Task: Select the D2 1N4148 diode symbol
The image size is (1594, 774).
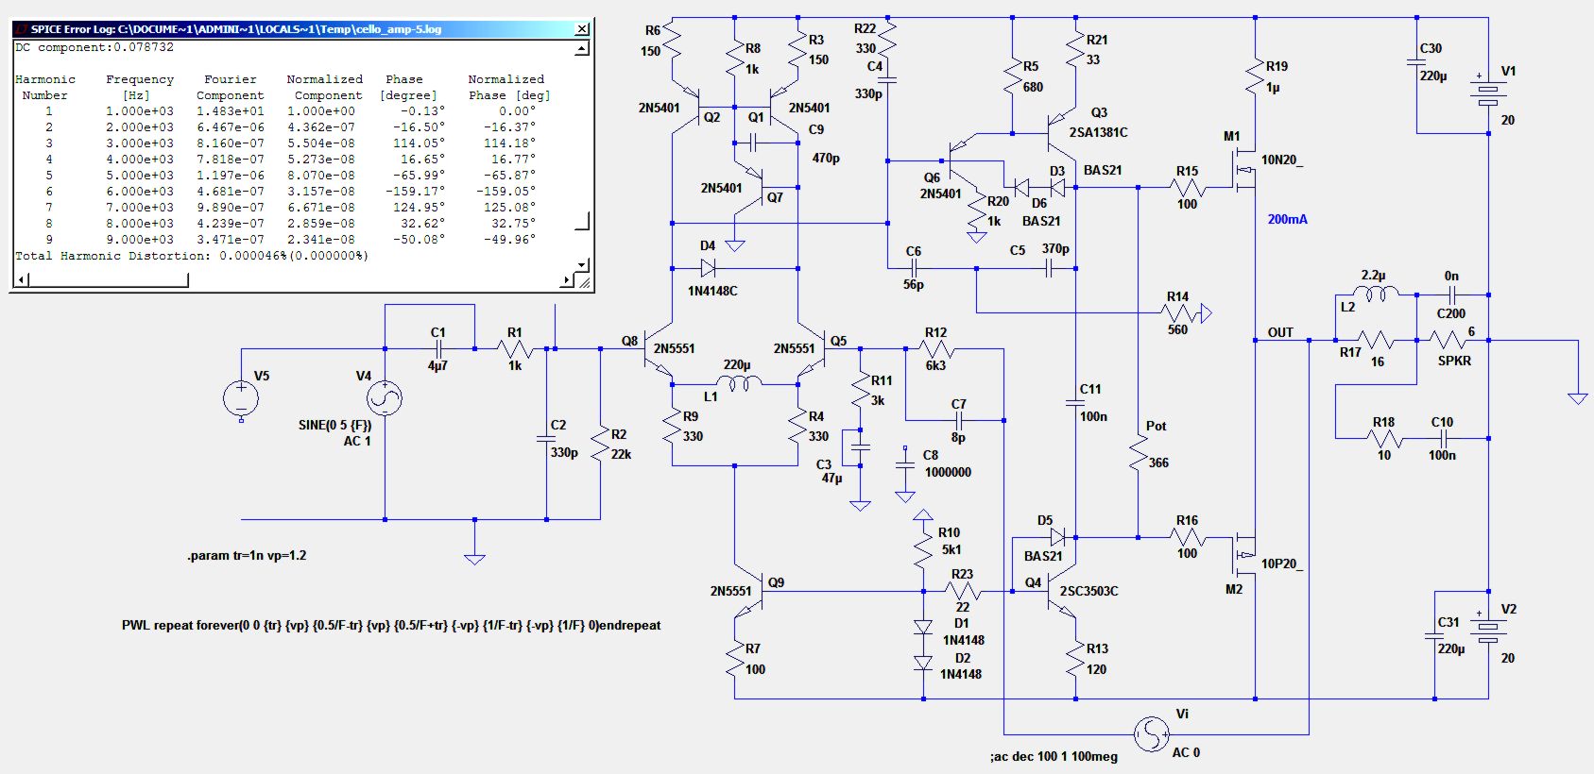Action: tap(923, 663)
